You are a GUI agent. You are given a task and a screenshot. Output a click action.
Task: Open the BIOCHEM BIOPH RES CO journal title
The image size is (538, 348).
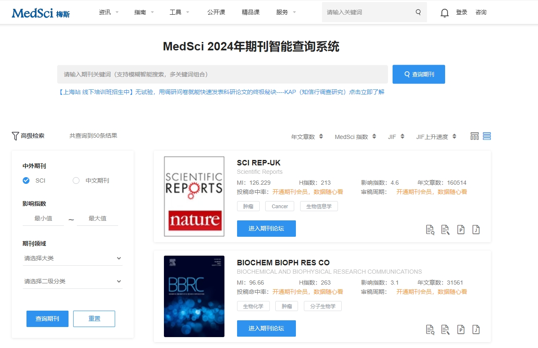click(283, 263)
